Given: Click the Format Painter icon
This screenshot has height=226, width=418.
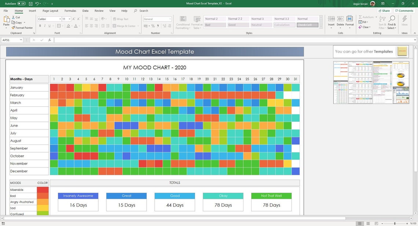Looking at the screenshot, I should 14,27.
